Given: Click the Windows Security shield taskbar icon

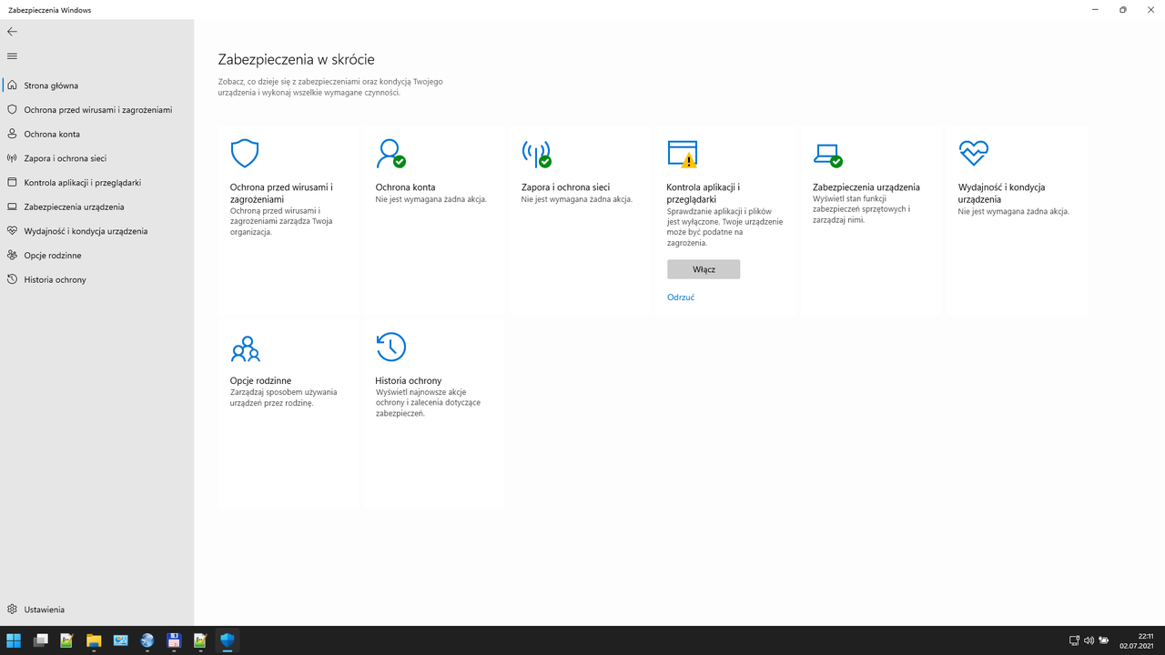Looking at the screenshot, I should (228, 641).
